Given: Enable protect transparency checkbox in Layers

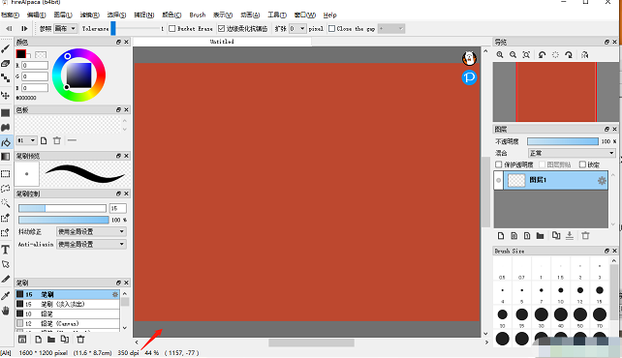Looking at the screenshot, I should click(499, 164).
